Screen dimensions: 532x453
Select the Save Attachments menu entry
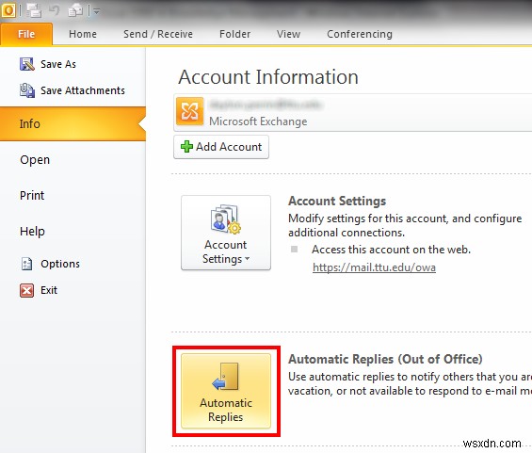tap(83, 90)
